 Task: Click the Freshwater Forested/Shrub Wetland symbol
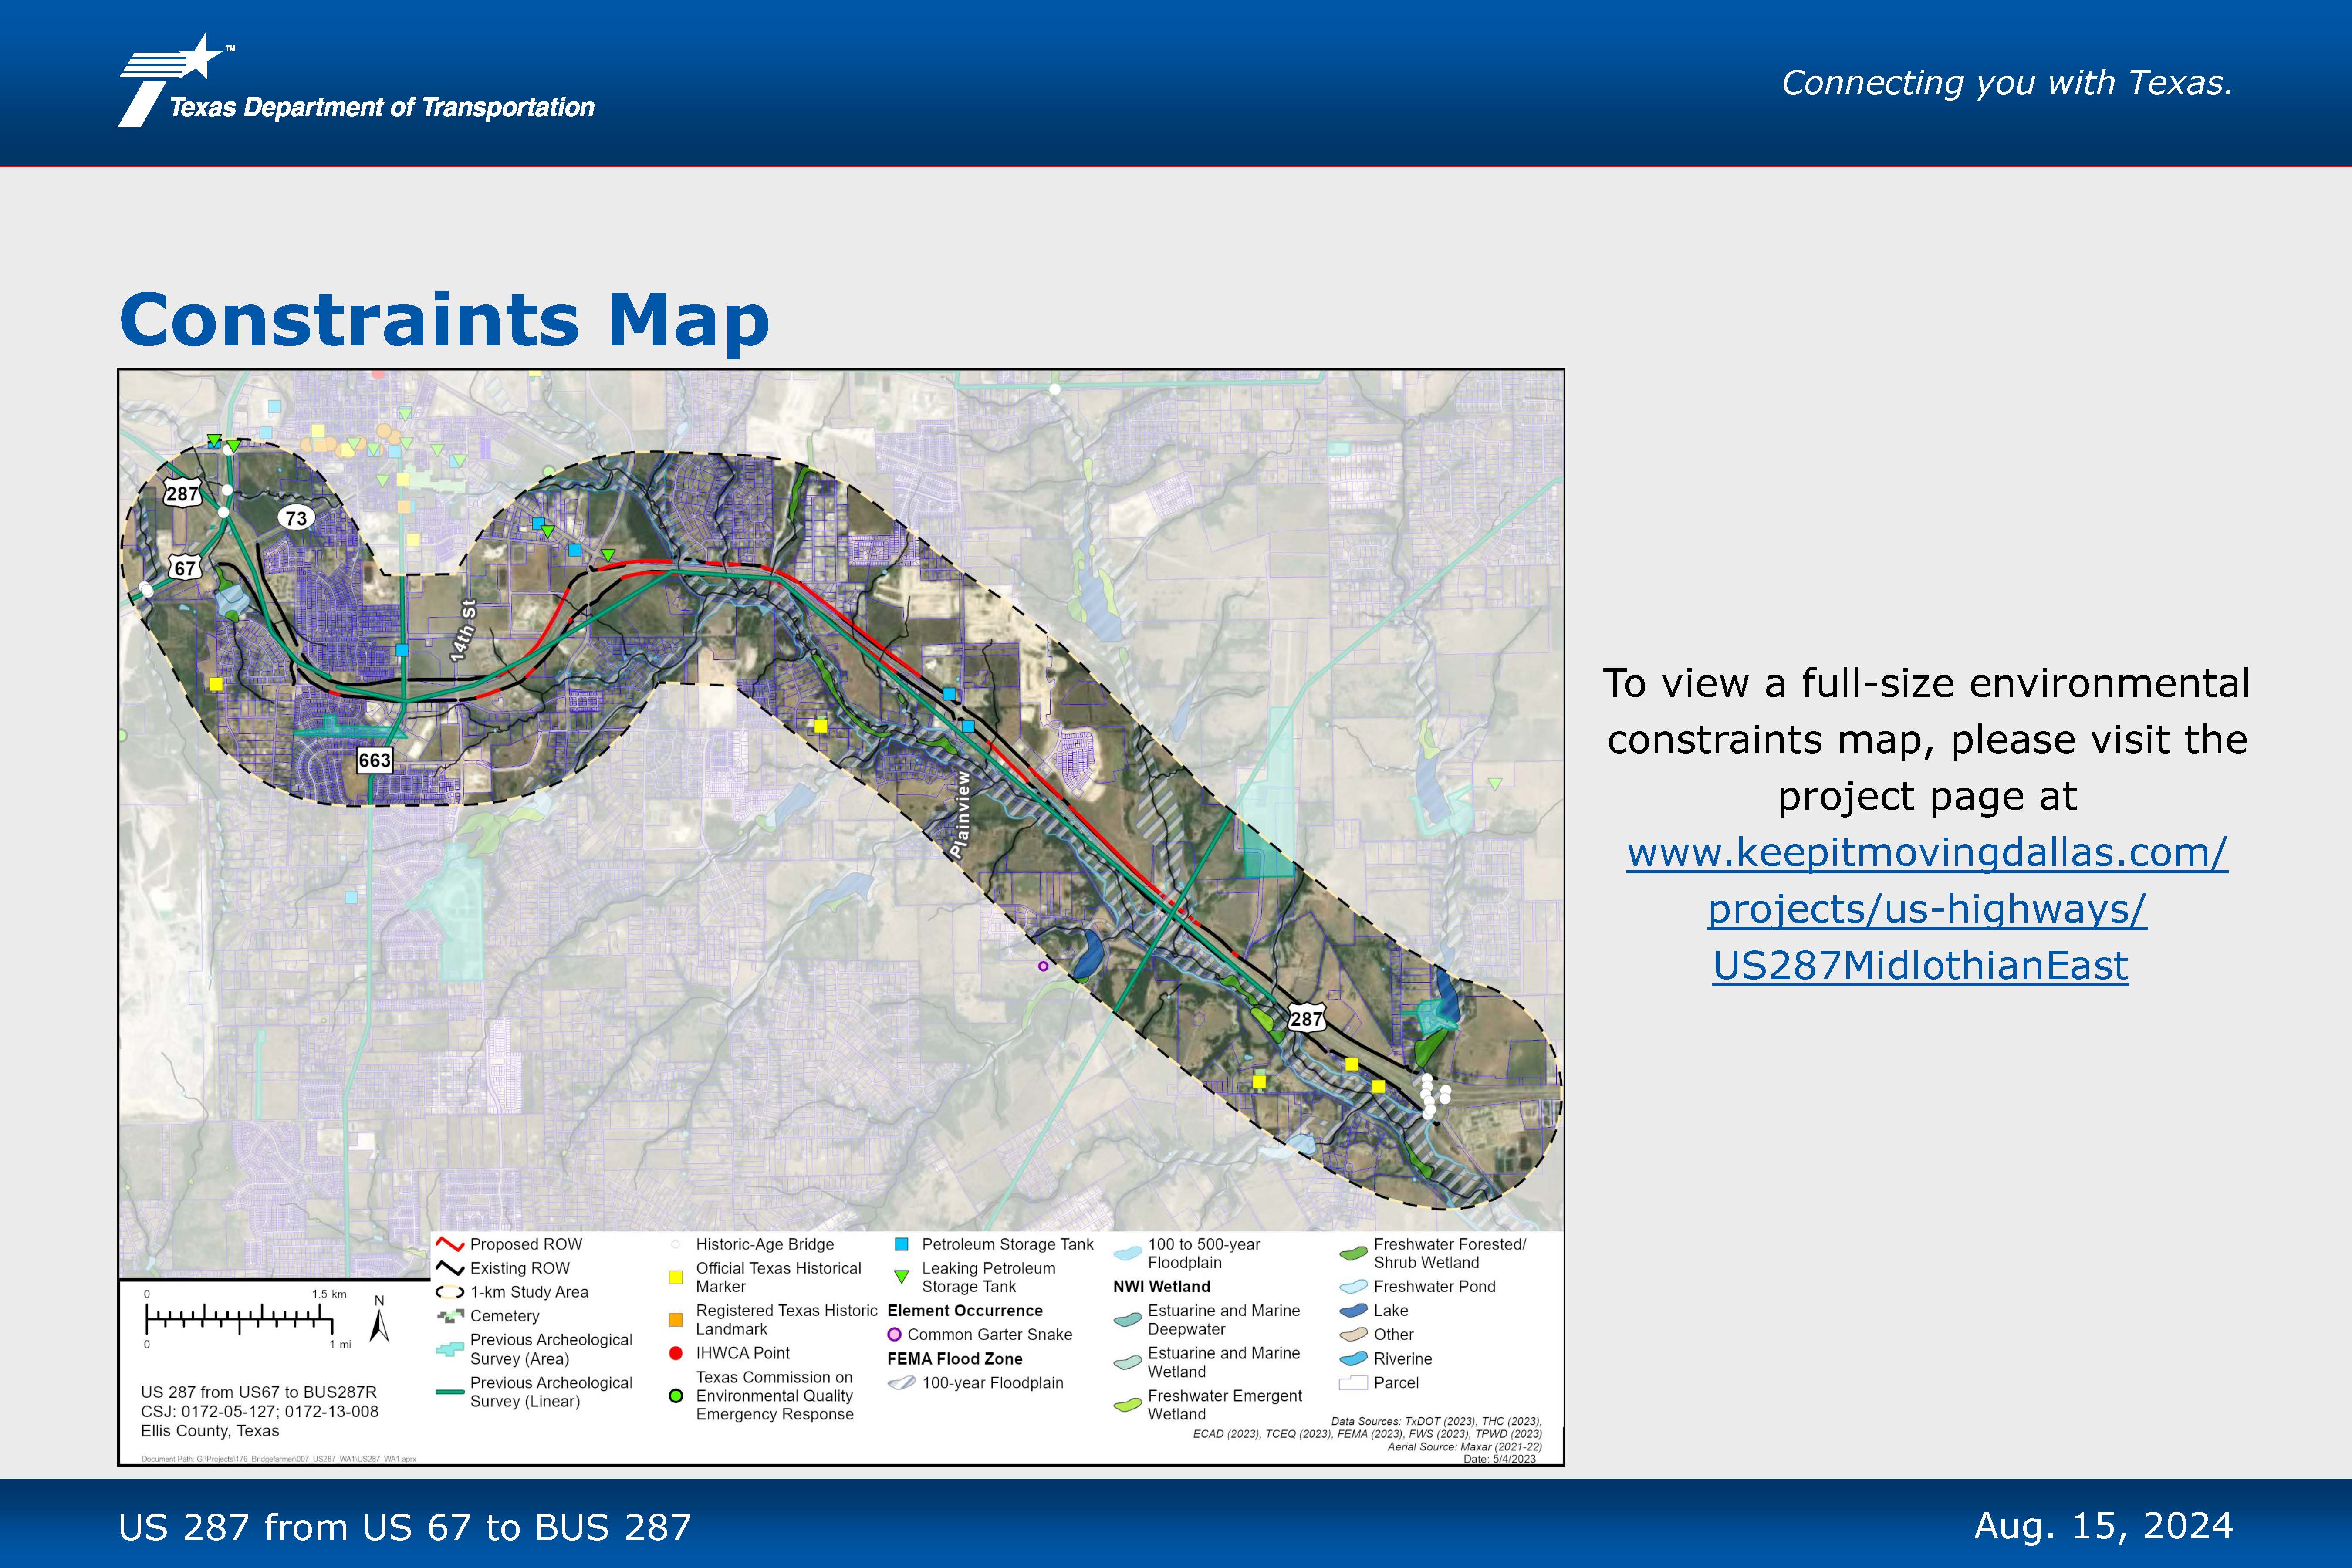1353,1253
